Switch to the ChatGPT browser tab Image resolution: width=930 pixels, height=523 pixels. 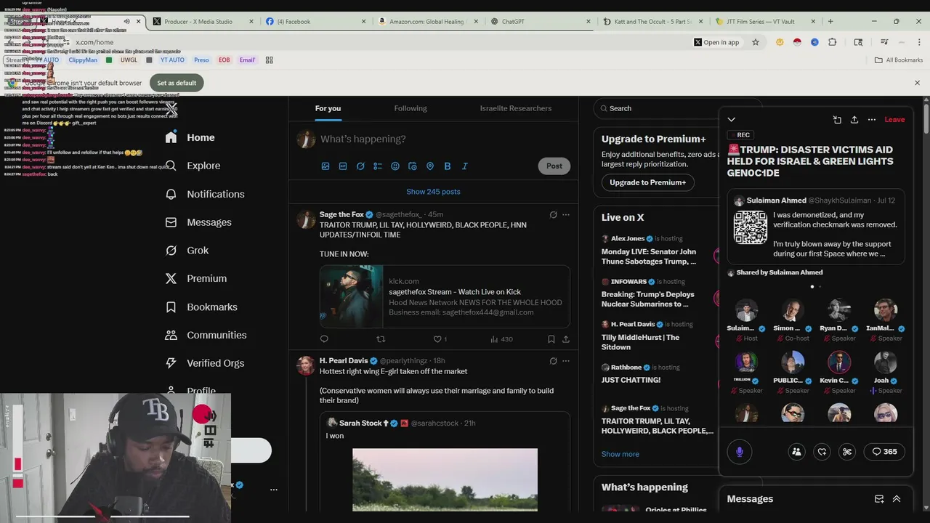(538, 22)
